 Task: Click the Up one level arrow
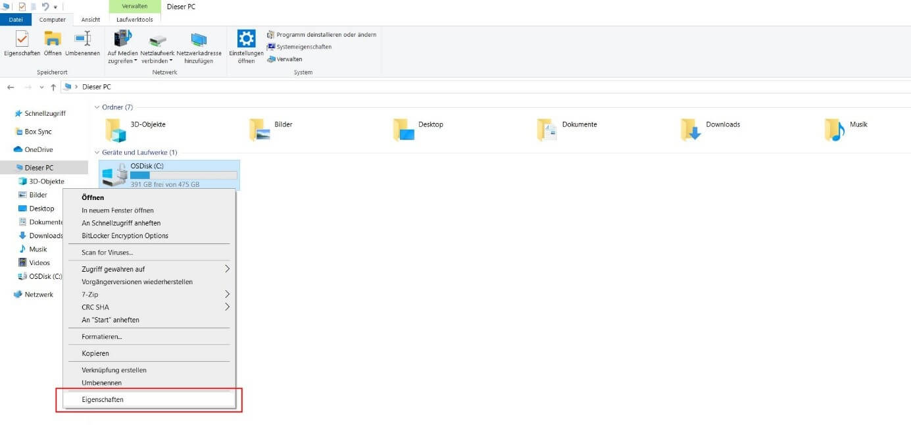pos(53,87)
